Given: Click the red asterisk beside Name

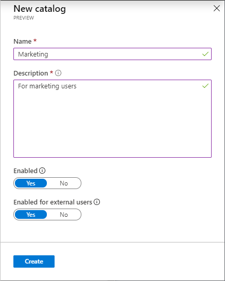Looking at the screenshot, I should coord(35,40).
